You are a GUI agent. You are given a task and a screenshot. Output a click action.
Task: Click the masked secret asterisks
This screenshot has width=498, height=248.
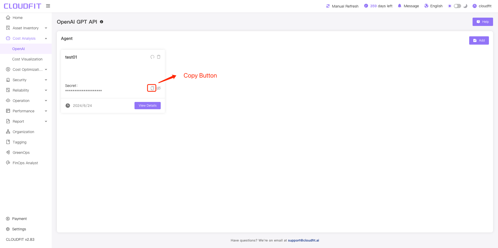(x=83, y=91)
